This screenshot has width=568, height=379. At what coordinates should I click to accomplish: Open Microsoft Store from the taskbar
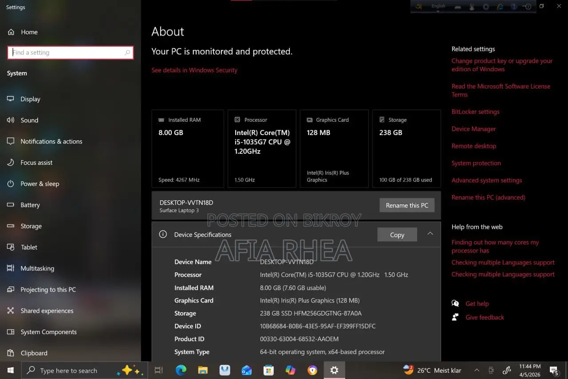click(268, 370)
